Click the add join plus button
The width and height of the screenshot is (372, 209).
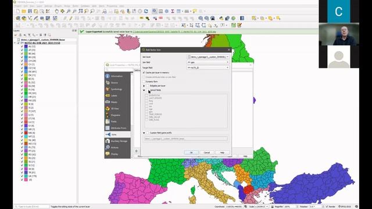pyautogui.click(x=137, y=151)
